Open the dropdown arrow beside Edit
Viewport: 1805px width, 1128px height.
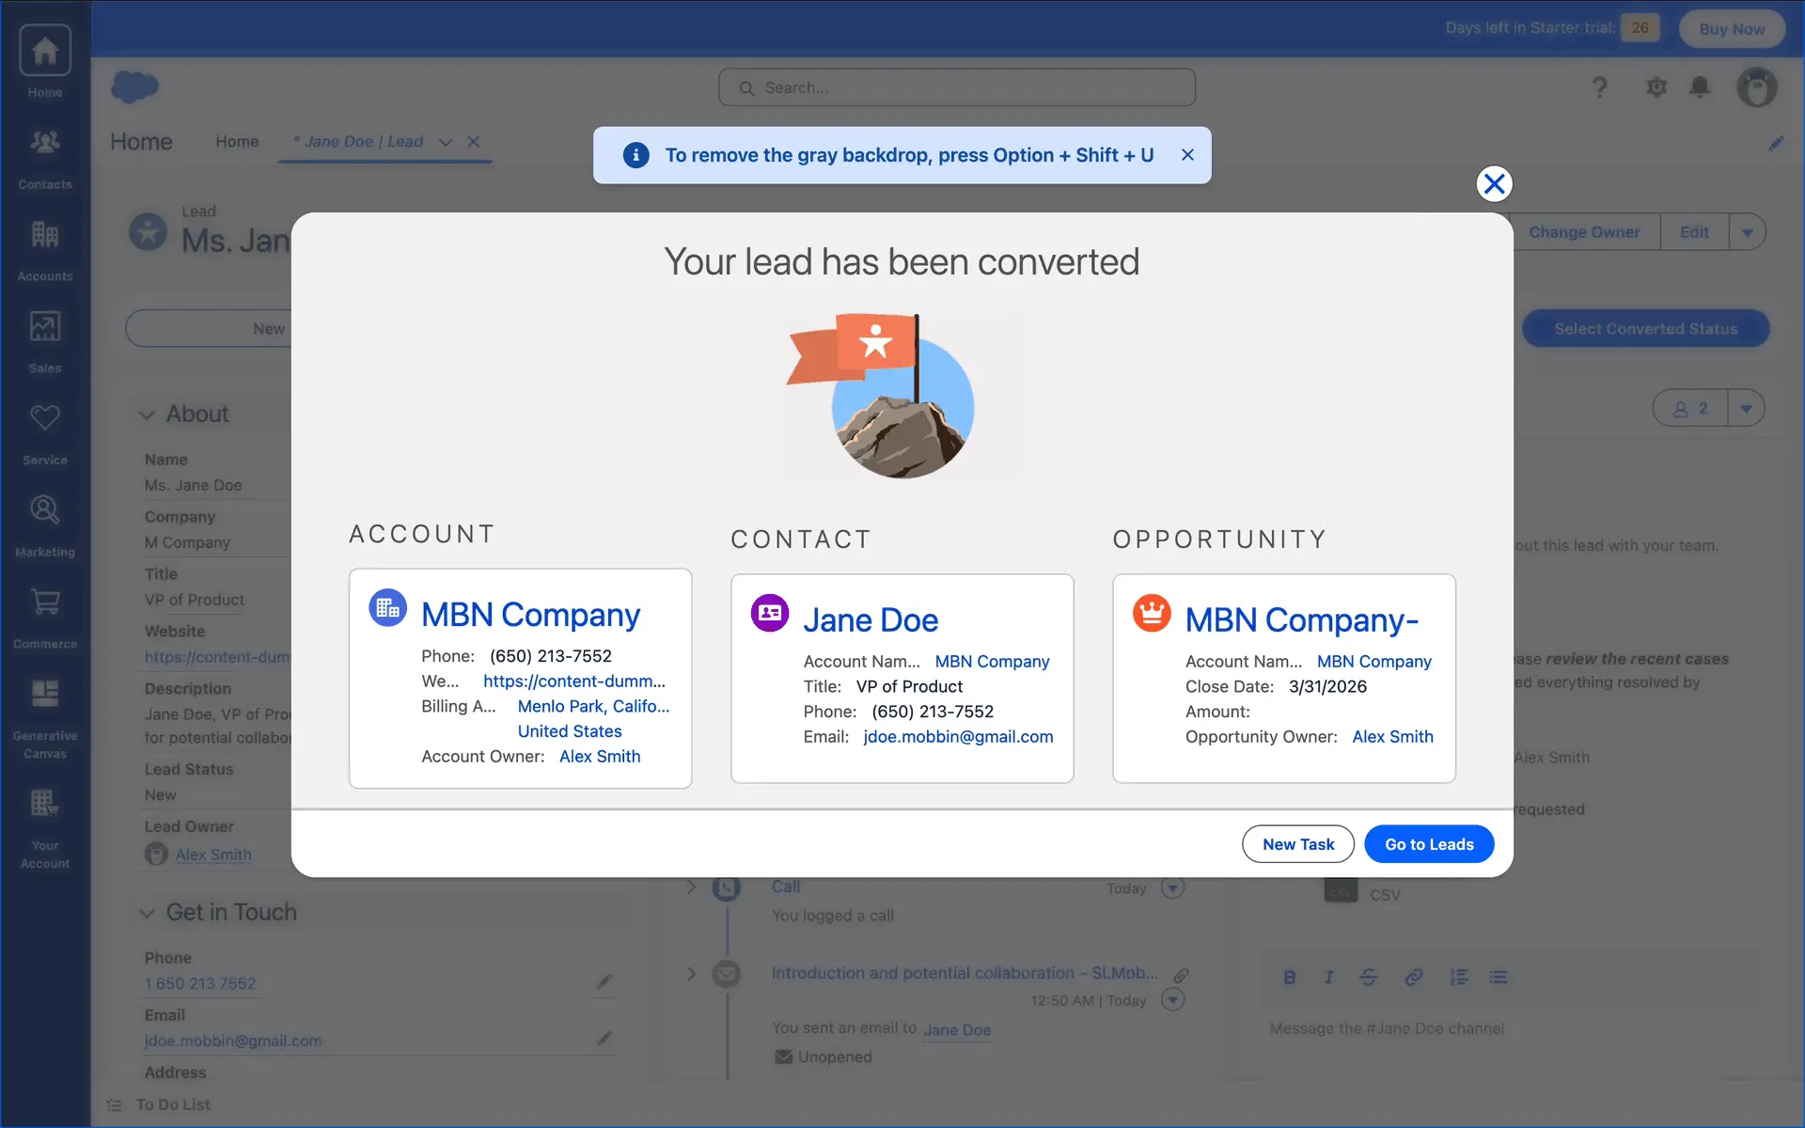[x=1747, y=232]
